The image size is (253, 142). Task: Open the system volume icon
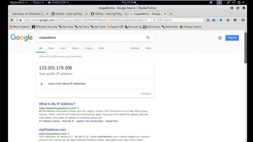234,2
